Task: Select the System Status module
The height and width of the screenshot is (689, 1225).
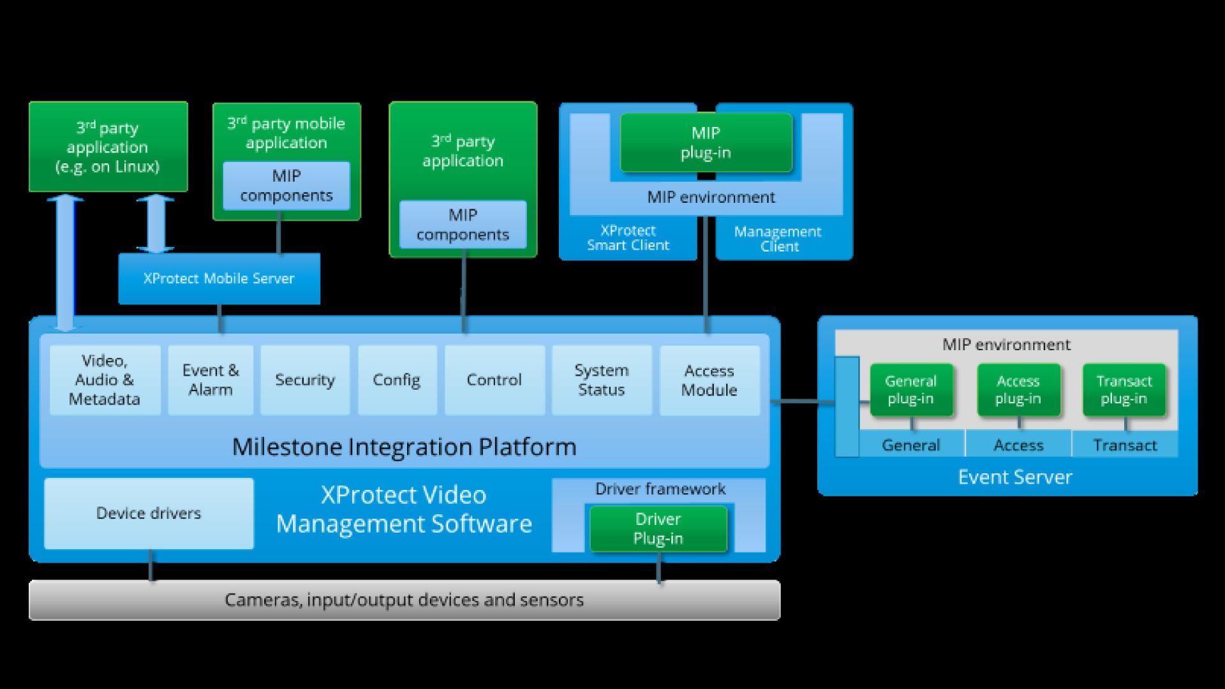Action: [602, 380]
